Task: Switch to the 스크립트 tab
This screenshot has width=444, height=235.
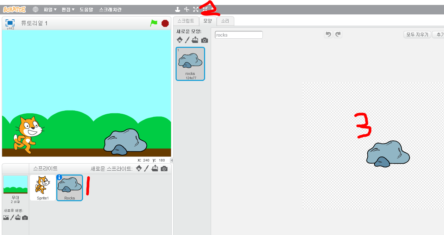Action: click(x=186, y=21)
